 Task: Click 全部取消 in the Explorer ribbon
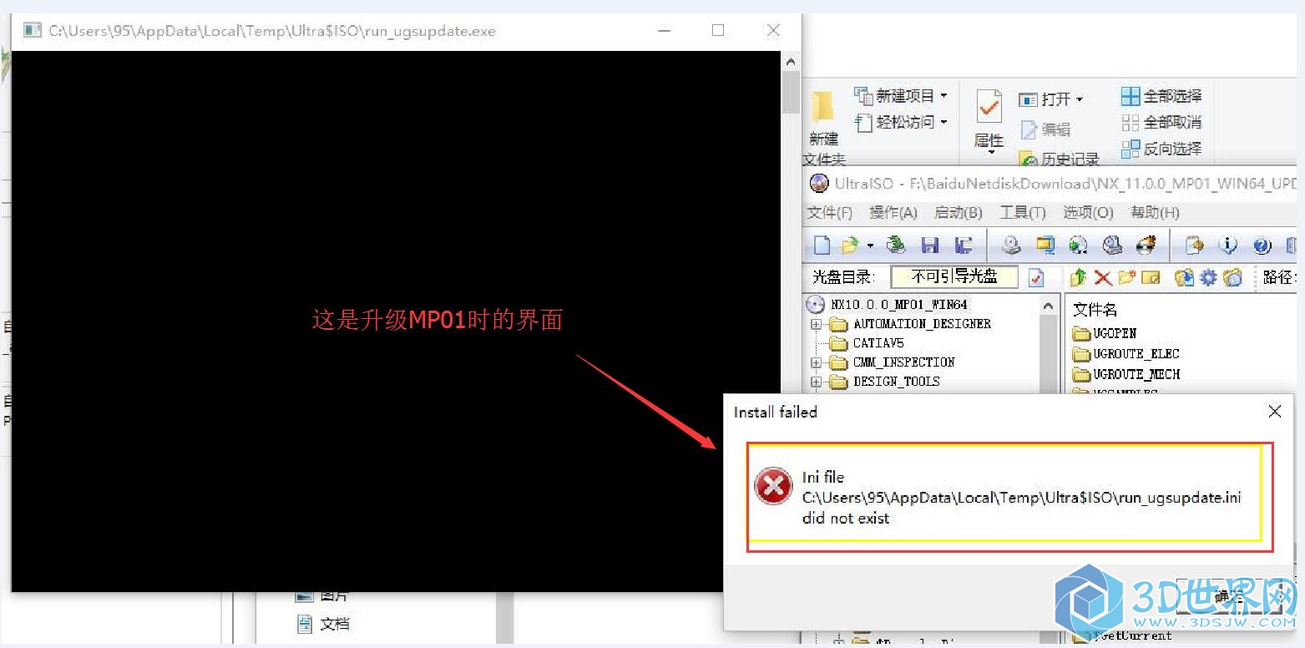[x=1161, y=122]
